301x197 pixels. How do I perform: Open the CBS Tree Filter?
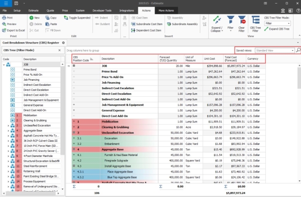click(x=255, y=24)
